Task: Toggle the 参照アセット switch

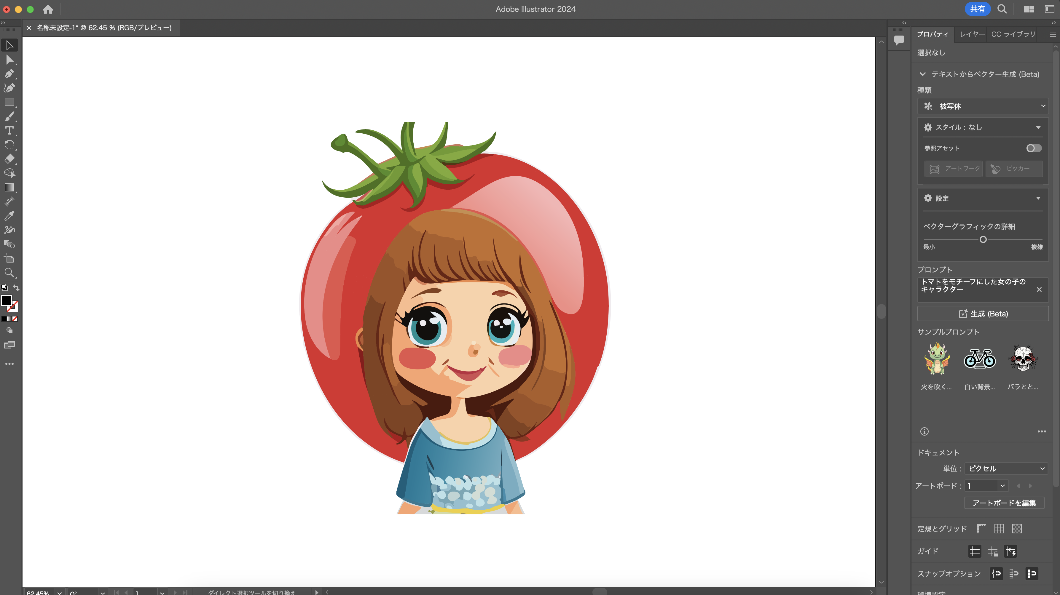Action: pyautogui.click(x=1034, y=148)
